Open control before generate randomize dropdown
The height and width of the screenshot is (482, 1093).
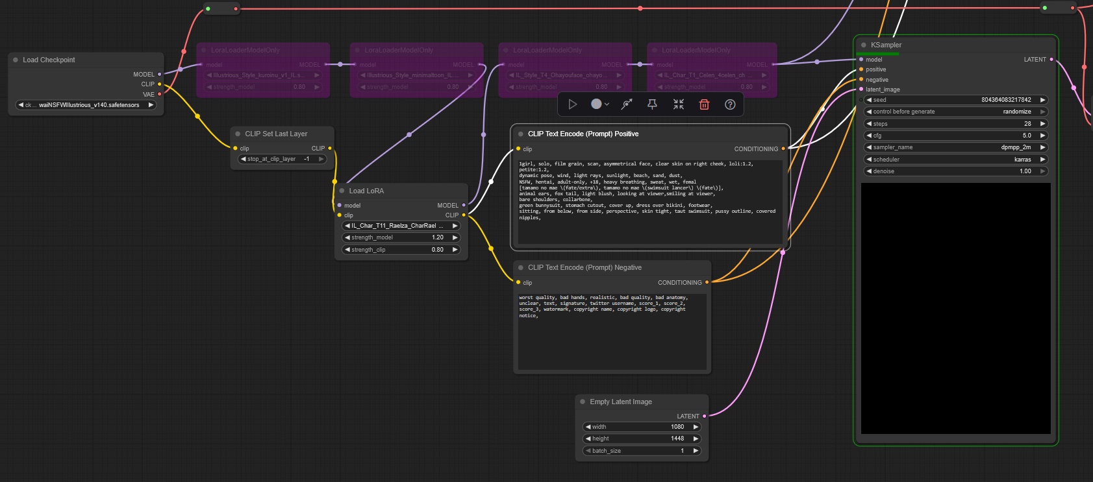click(955, 112)
